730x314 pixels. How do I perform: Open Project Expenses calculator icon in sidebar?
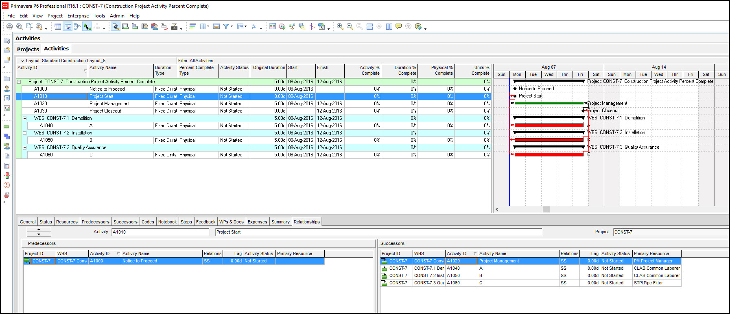(x=7, y=166)
